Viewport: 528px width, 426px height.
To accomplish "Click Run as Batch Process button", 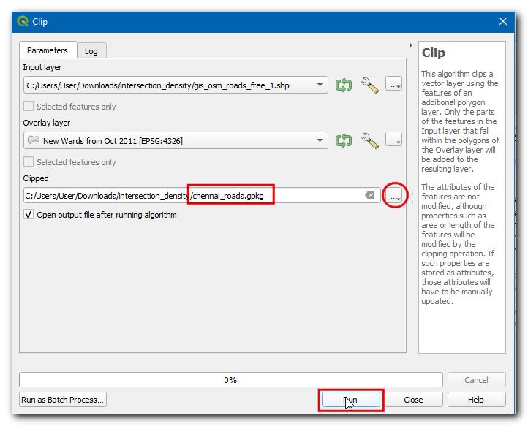I will click(63, 400).
